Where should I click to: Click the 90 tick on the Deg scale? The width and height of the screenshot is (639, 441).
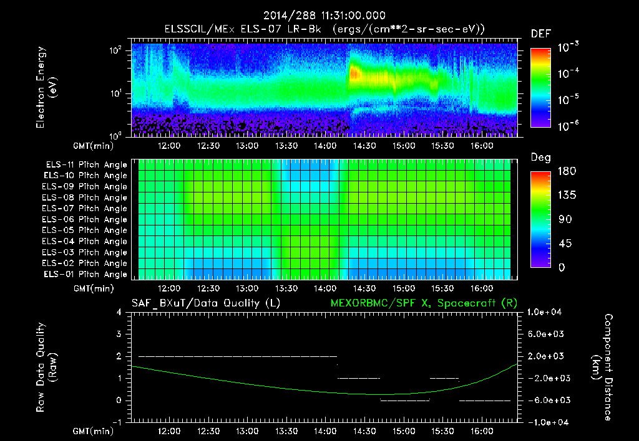[x=565, y=220]
